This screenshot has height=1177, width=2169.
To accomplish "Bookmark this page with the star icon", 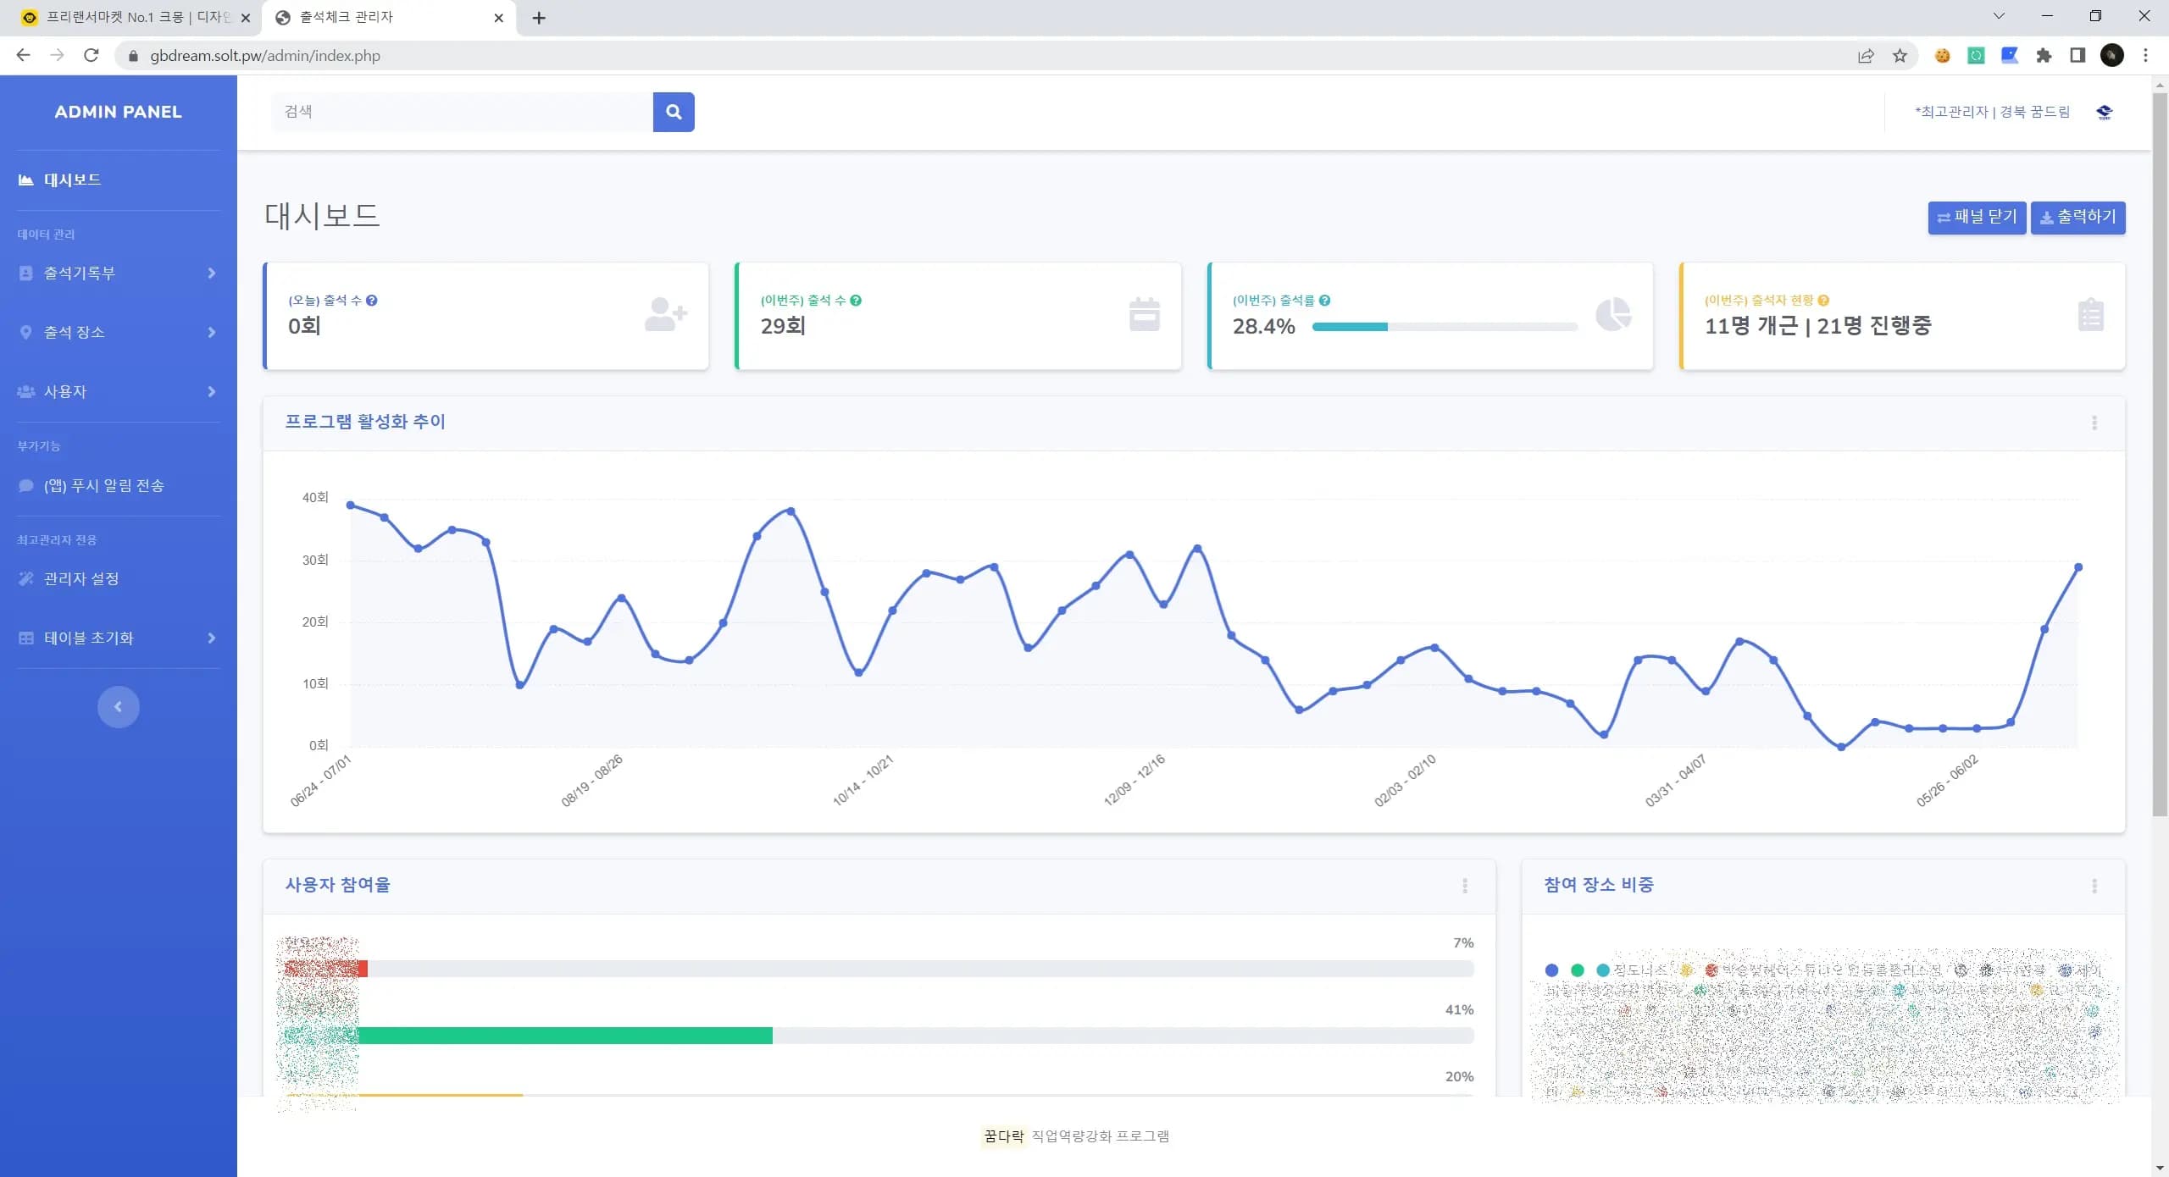I will [x=1900, y=56].
